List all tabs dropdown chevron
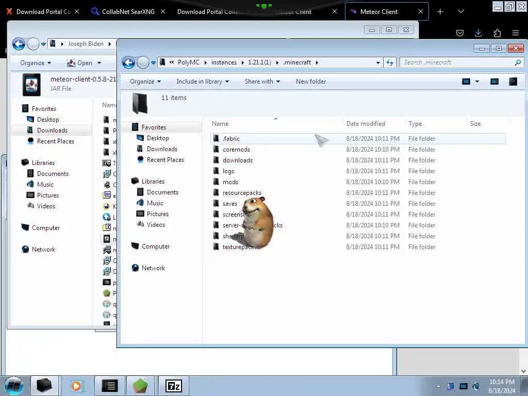Screen dimensions: 528x396 tap(461, 11)
